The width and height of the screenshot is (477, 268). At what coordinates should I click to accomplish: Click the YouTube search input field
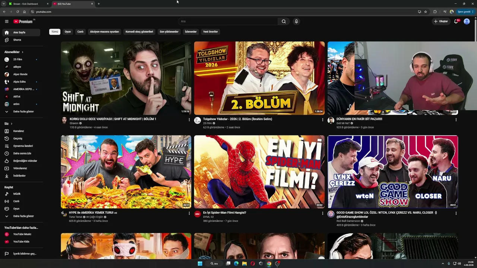pos(228,21)
